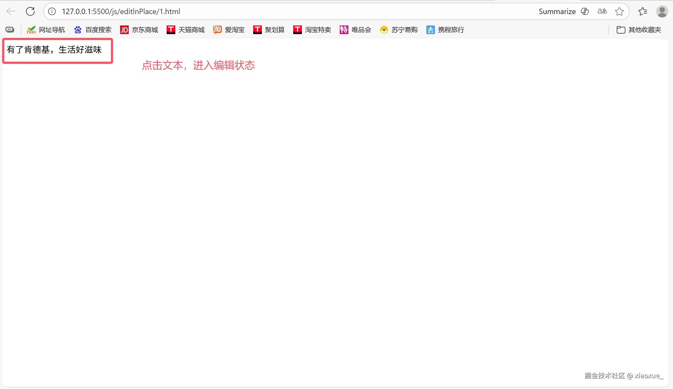This screenshot has width=673, height=389.
Task: Click the back navigation arrow
Action: tap(11, 11)
